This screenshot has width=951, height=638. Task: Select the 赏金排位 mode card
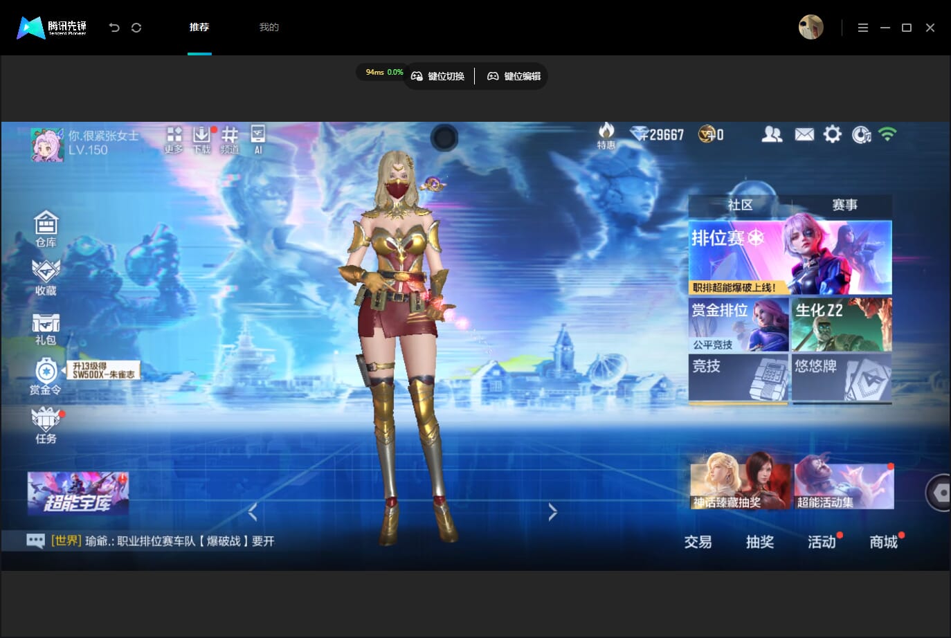(x=739, y=325)
